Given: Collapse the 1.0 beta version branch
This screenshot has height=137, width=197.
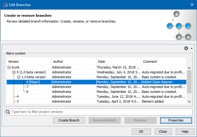Looking at the screenshot, I should point(19,77).
